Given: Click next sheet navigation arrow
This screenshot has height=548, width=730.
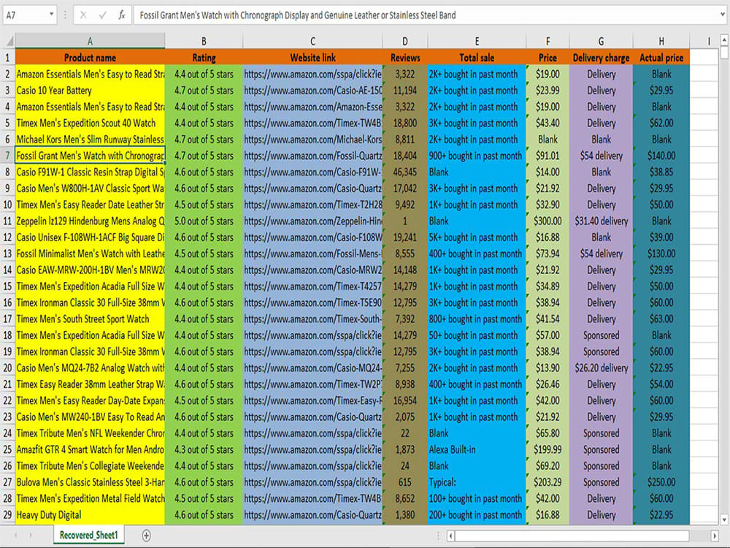Looking at the screenshot, I should [x=31, y=536].
